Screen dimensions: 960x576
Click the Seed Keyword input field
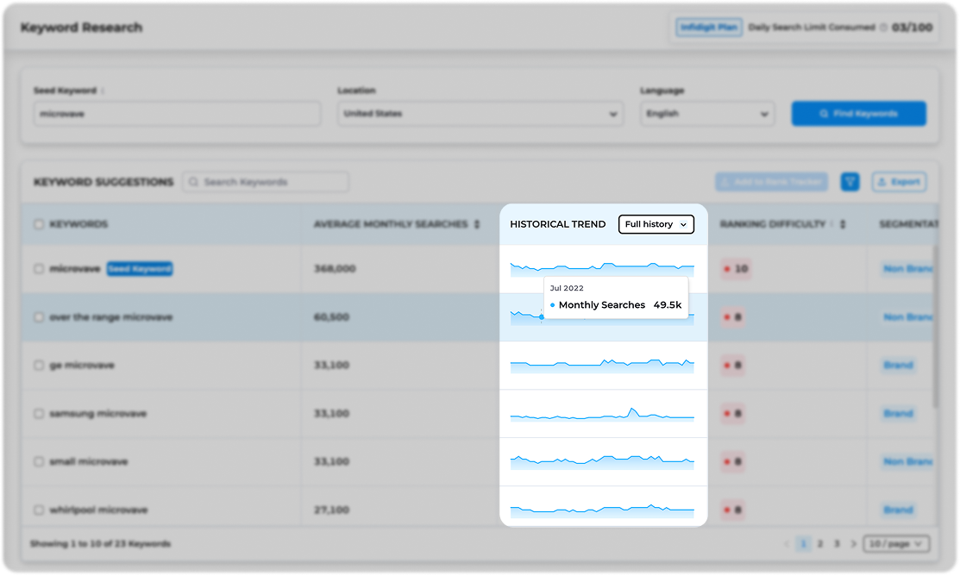(x=177, y=114)
